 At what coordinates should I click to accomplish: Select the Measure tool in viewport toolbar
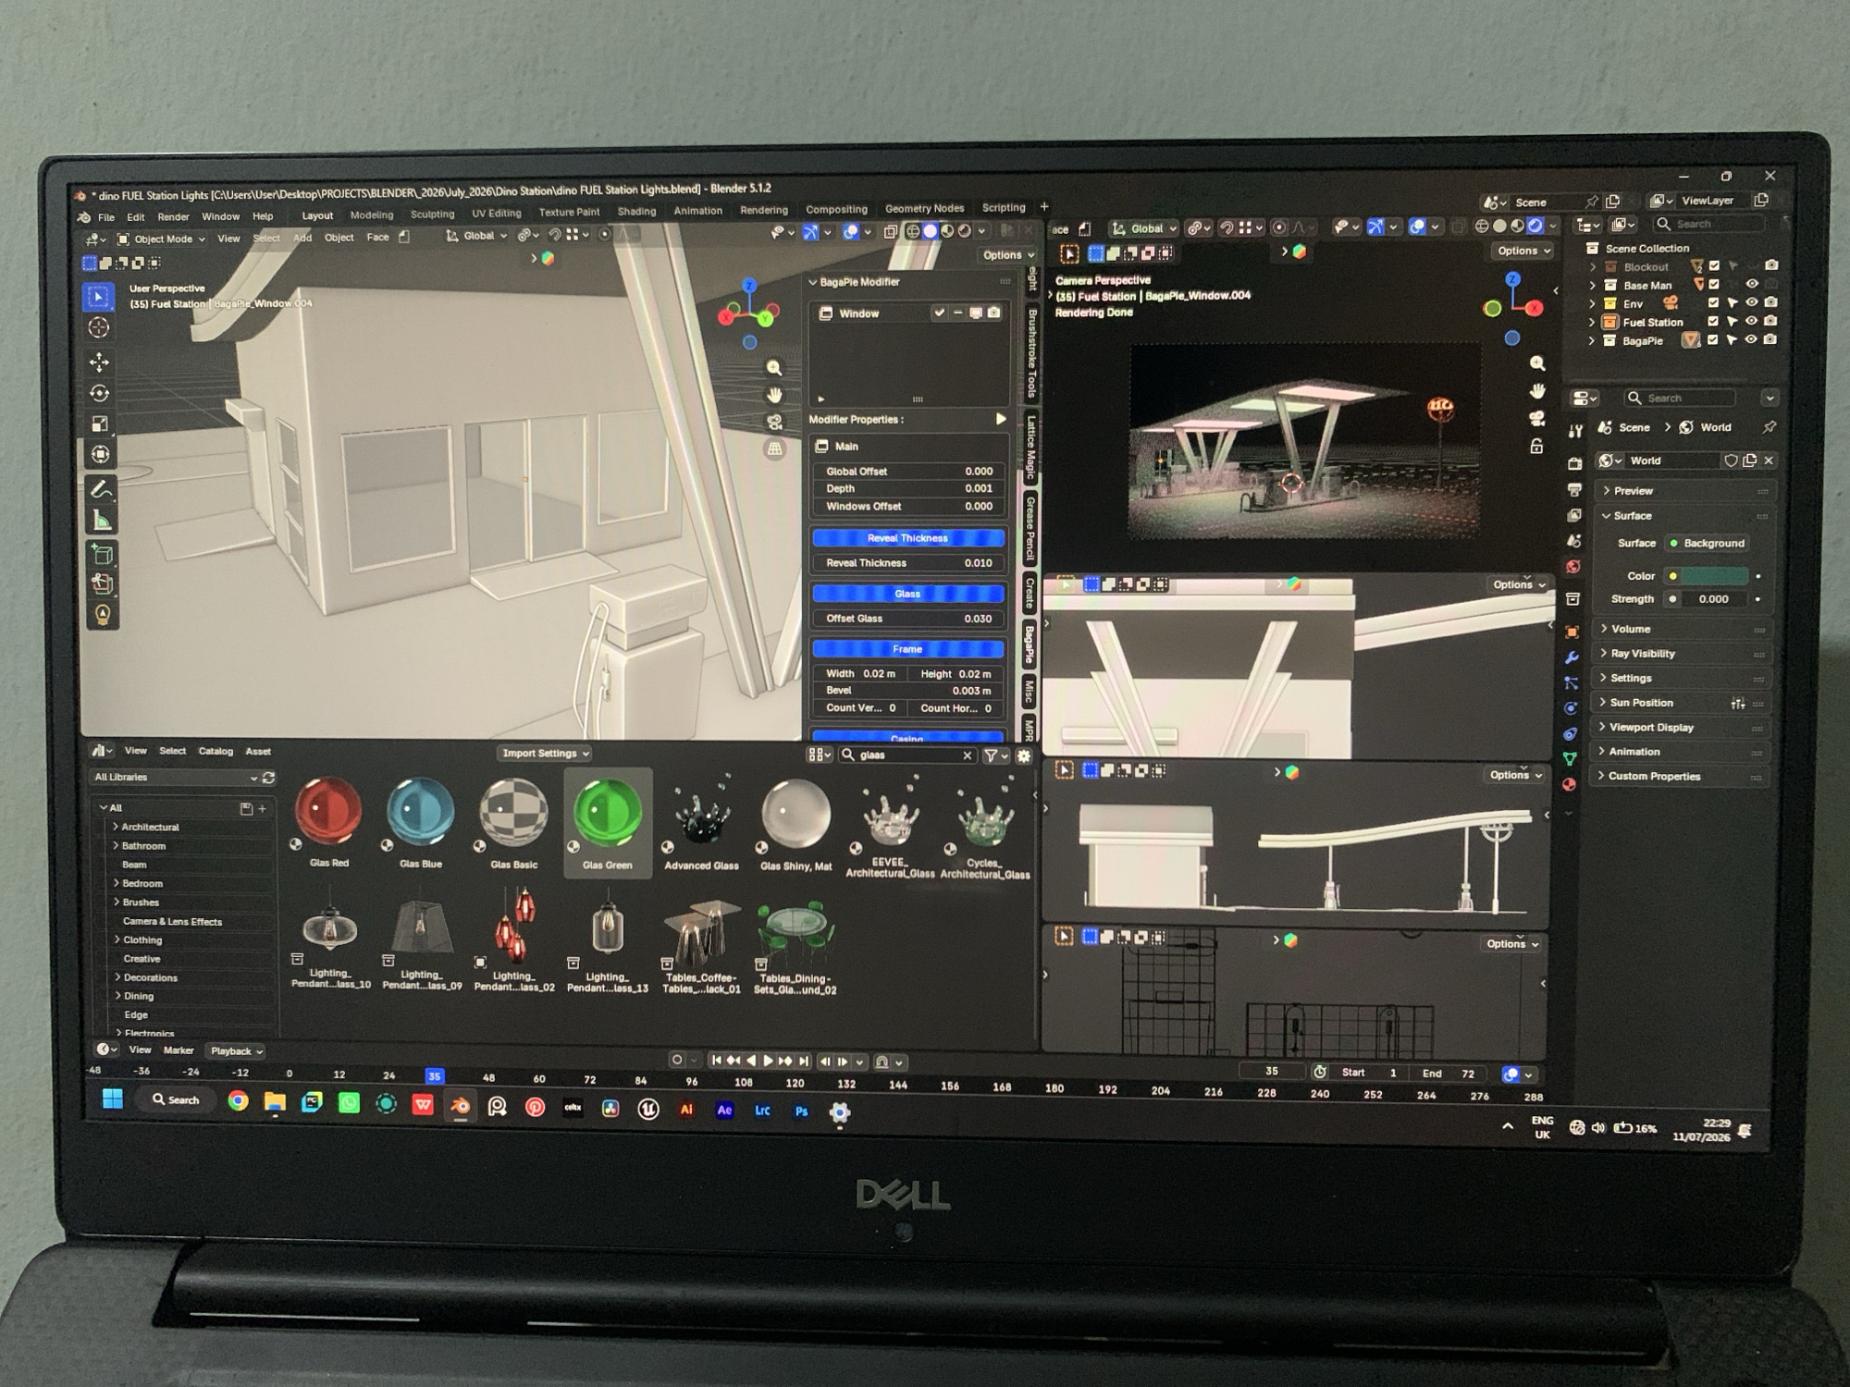[101, 521]
